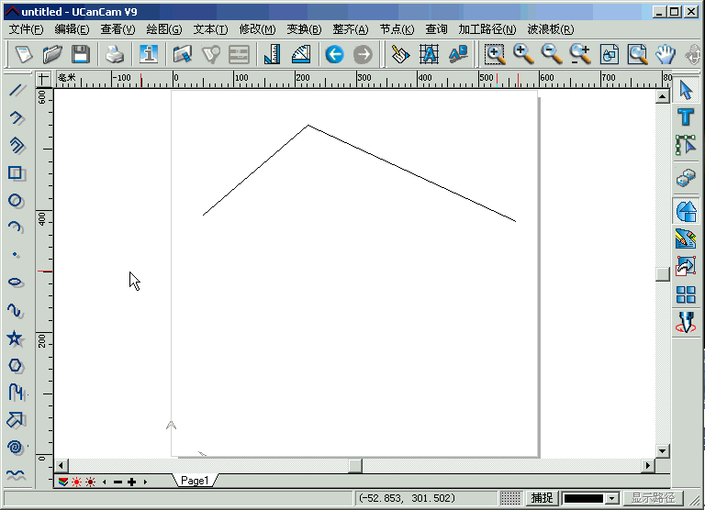Open the 绘图(G) menu
This screenshot has width=705, height=510.
(164, 29)
